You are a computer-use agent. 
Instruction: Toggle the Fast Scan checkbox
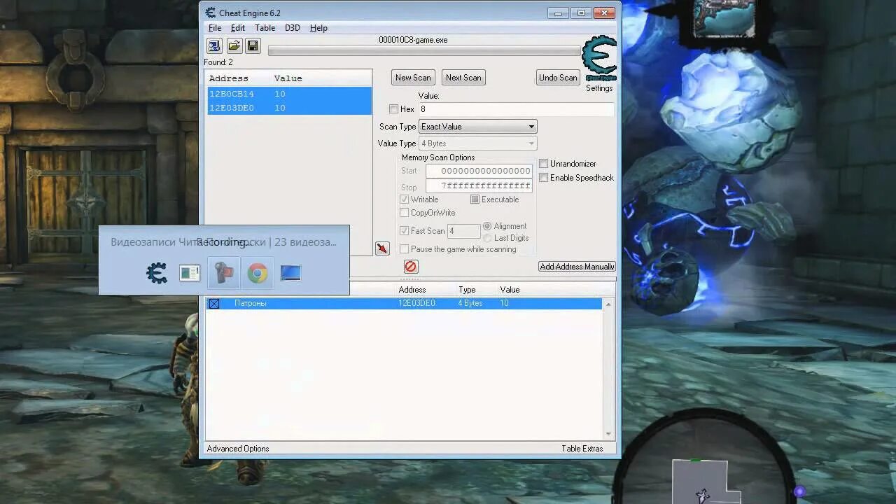click(404, 231)
